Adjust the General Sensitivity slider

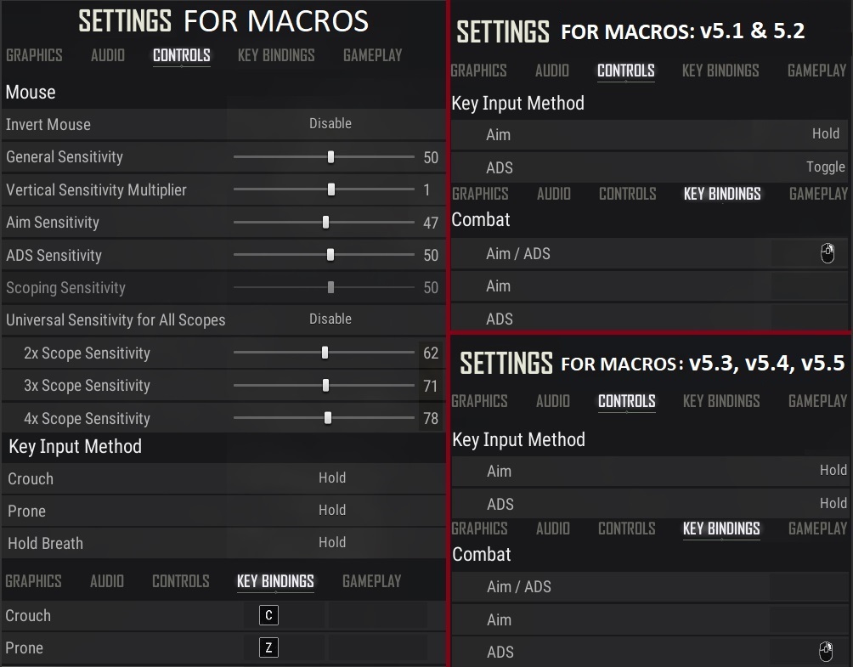330,157
